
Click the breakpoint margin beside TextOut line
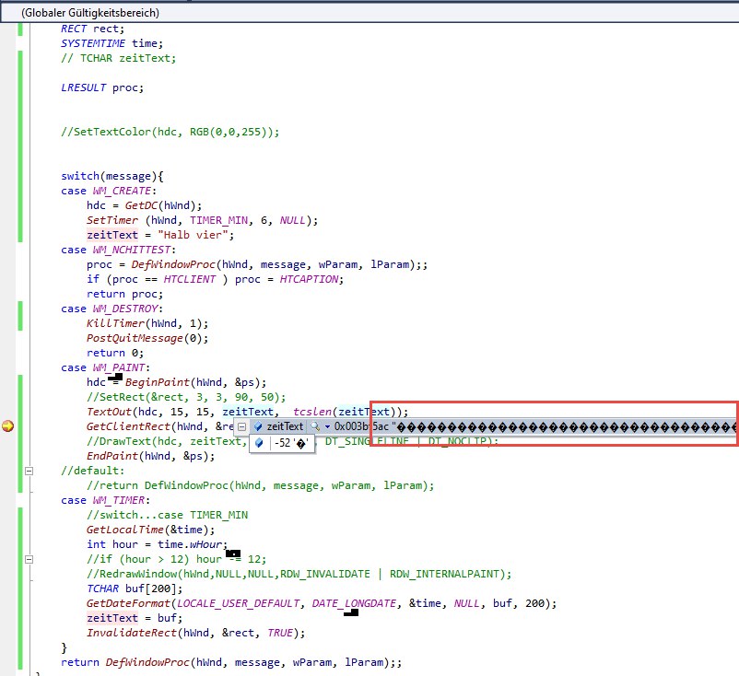tap(8, 412)
